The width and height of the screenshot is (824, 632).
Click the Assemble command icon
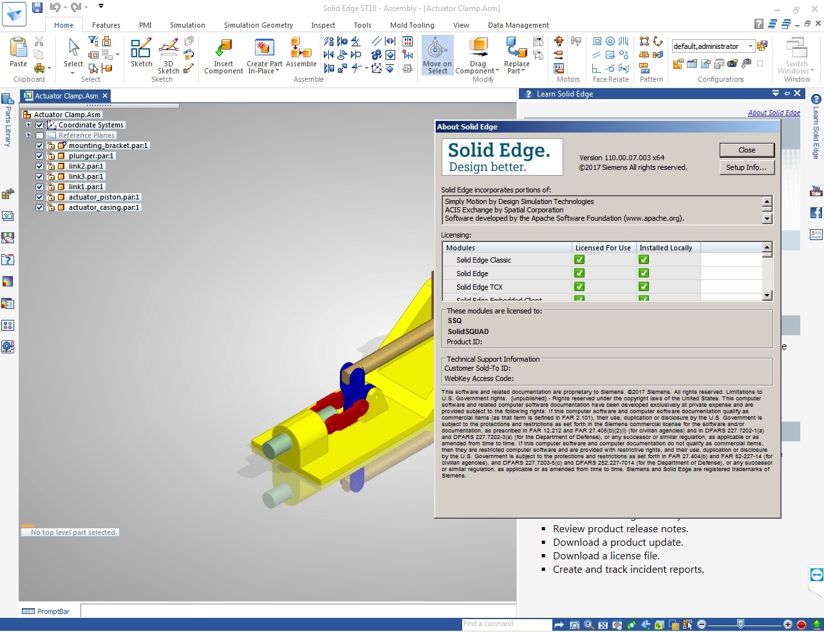click(301, 52)
